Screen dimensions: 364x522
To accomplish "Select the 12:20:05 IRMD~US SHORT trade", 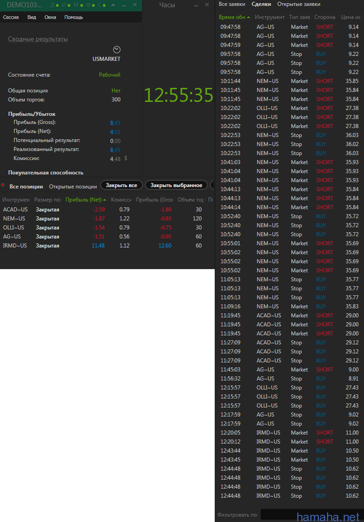I will coord(290,433).
